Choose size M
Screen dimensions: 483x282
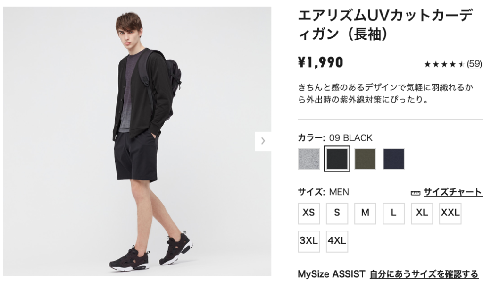tap(366, 213)
